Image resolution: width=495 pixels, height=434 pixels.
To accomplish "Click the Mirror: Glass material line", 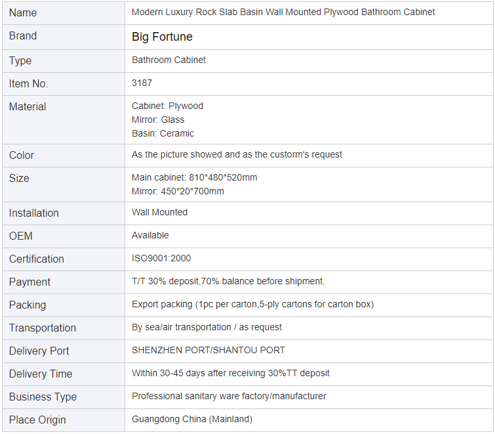I will click(x=158, y=119).
